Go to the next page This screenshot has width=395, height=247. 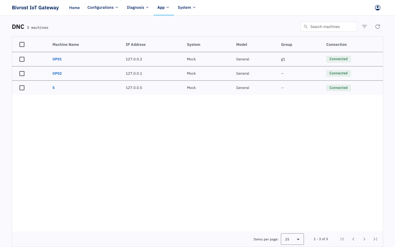364,239
